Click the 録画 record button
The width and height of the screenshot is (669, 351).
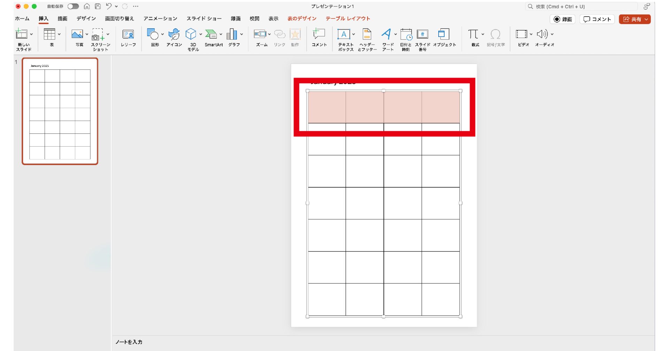click(x=563, y=19)
